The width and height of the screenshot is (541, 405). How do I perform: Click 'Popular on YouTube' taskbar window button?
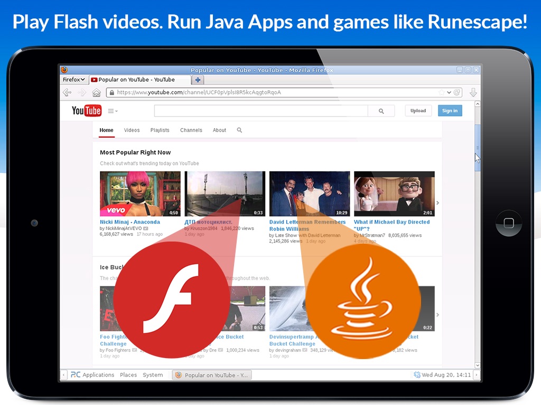212,375
